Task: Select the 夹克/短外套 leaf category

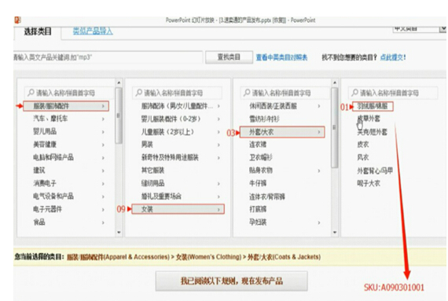Action: click(372, 132)
